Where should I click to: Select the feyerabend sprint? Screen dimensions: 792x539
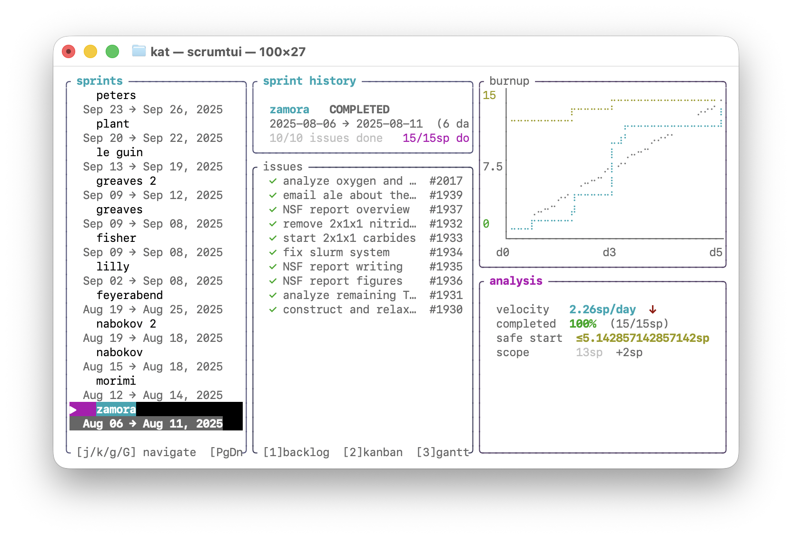[129, 295]
